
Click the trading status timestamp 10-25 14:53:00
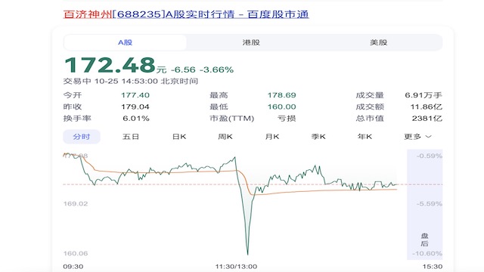click(x=126, y=81)
